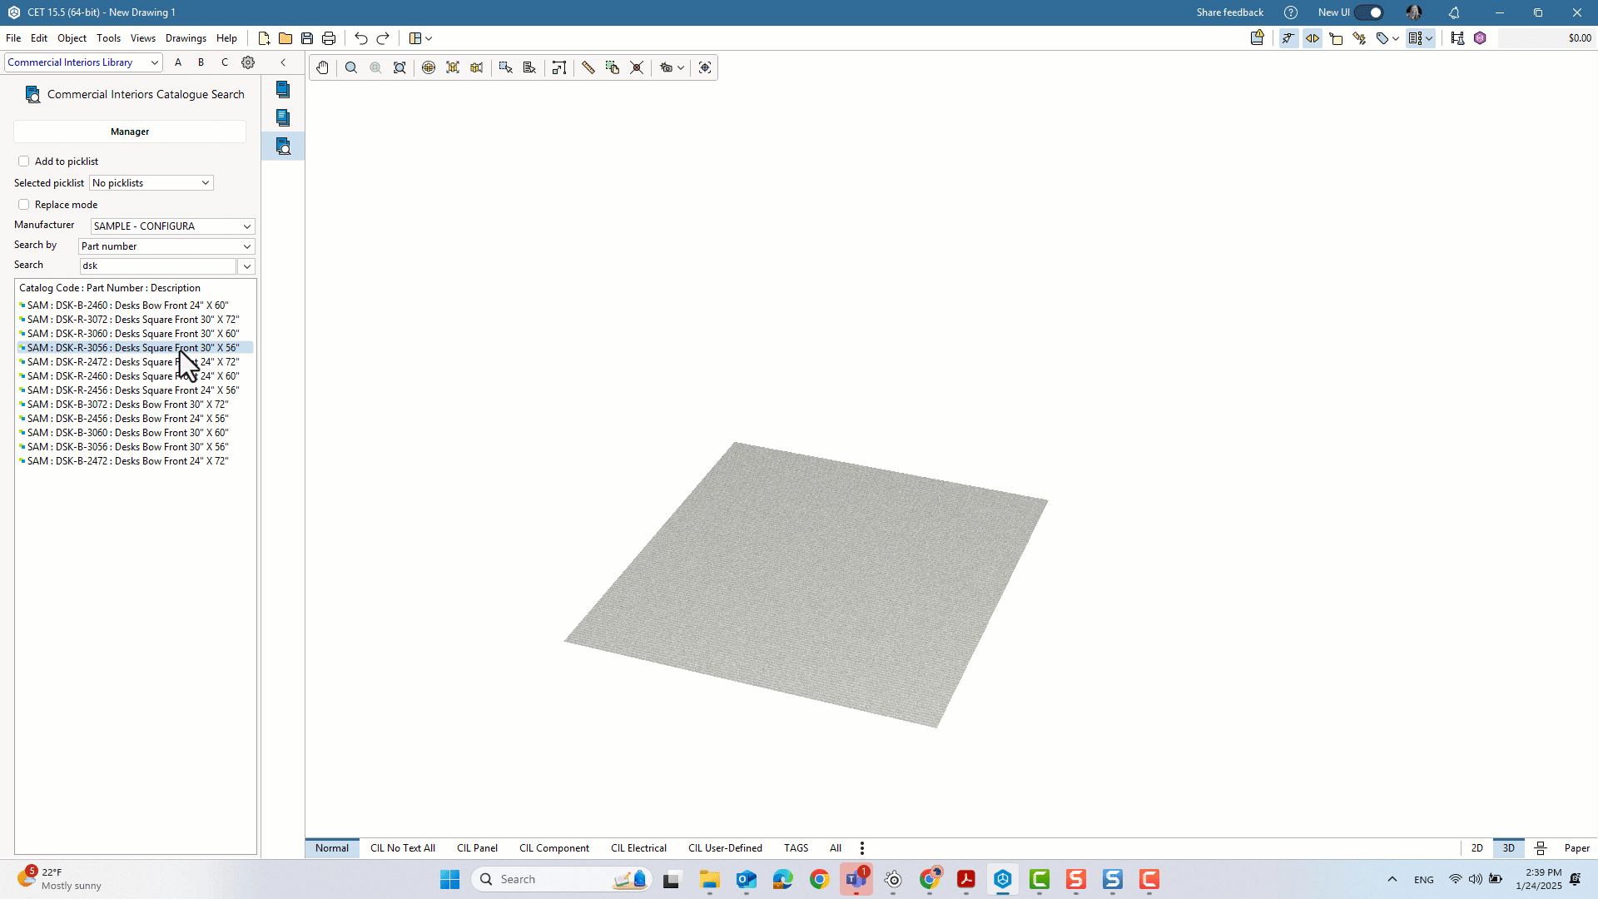Click the yellow boxes fit-view icon
Viewport: 1598px width, 899px height.
click(453, 67)
